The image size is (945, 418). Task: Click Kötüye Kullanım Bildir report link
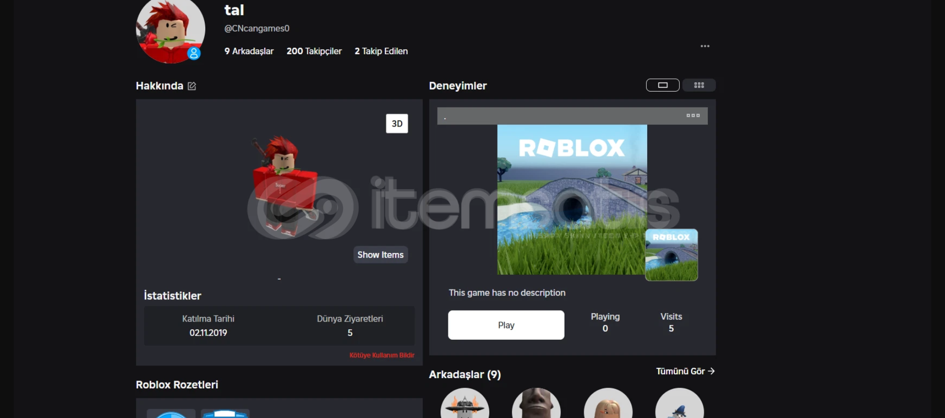click(x=382, y=355)
